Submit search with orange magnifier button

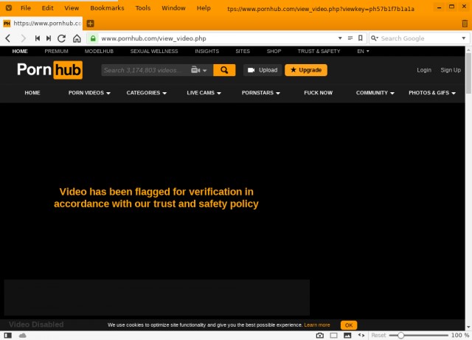point(224,70)
